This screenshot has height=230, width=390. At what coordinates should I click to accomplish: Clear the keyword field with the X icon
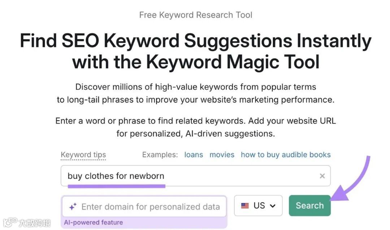click(322, 176)
